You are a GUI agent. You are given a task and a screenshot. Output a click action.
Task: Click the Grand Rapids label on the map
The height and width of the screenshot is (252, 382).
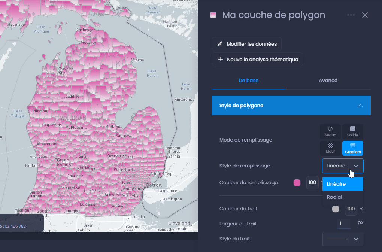64,162
